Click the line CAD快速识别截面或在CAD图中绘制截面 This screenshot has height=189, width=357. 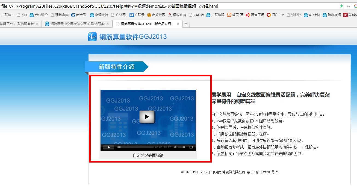[x=248, y=121]
